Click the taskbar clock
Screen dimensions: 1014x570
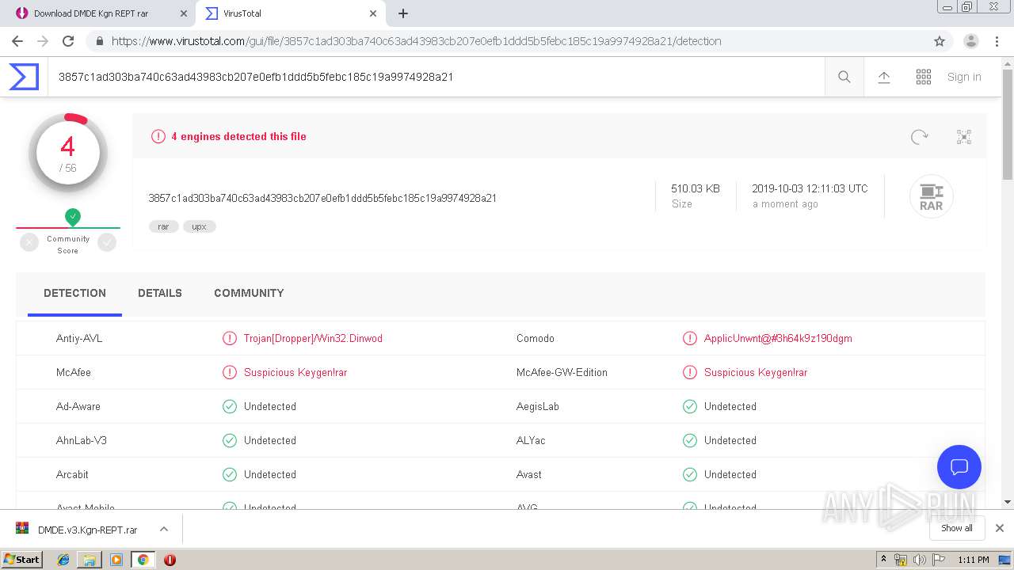pyautogui.click(x=974, y=560)
